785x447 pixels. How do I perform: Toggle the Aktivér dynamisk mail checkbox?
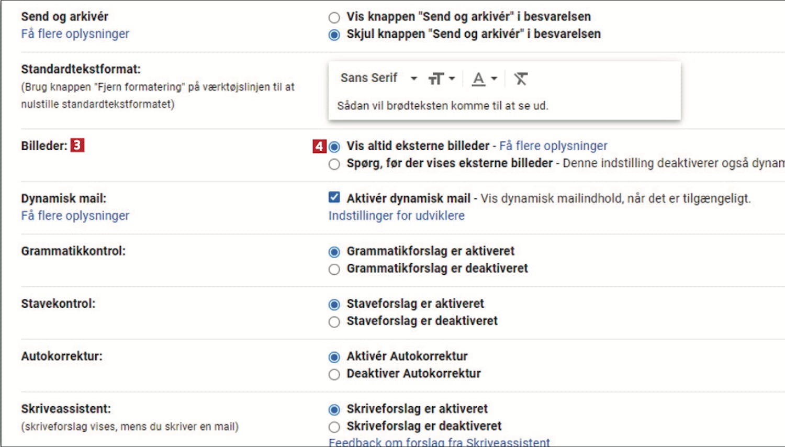click(x=334, y=197)
